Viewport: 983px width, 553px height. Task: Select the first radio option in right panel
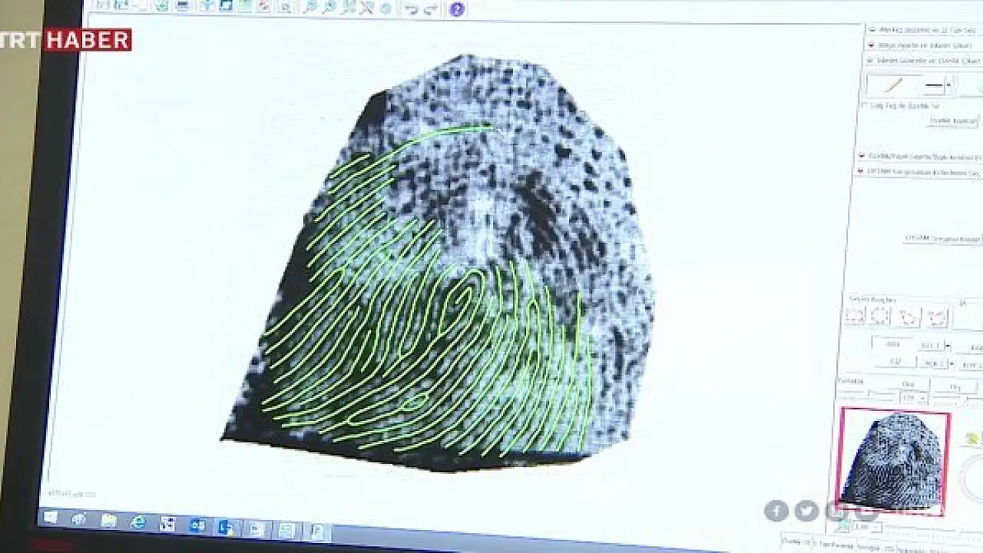pyautogui.click(x=872, y=30)
